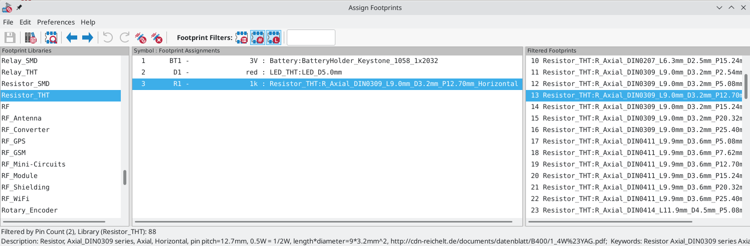Click the Save footprint assignments icon
The image size is (750, 246).
[x=10, y=37]
